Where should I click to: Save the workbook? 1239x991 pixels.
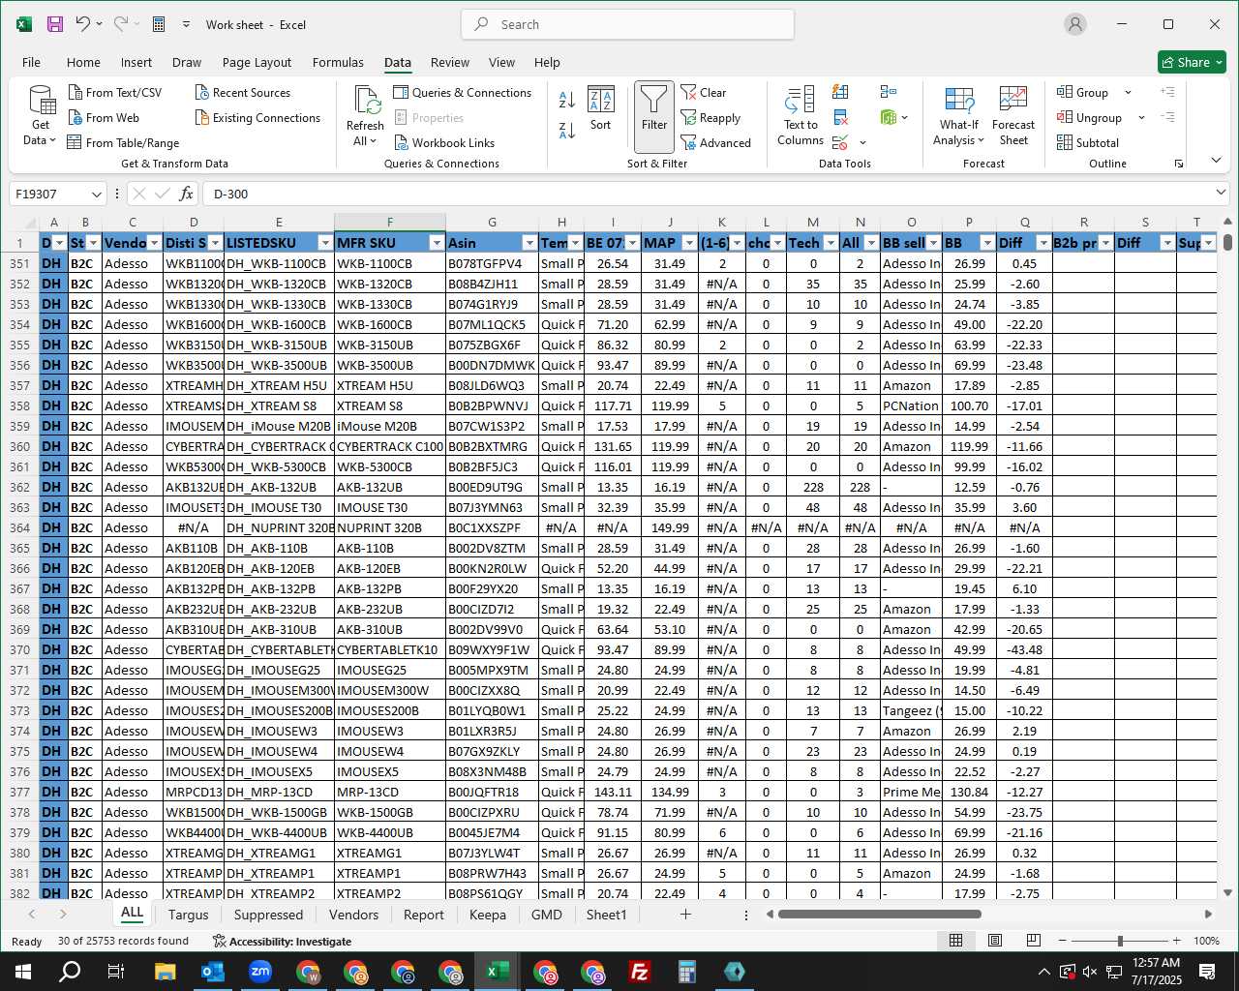point(55,24)
